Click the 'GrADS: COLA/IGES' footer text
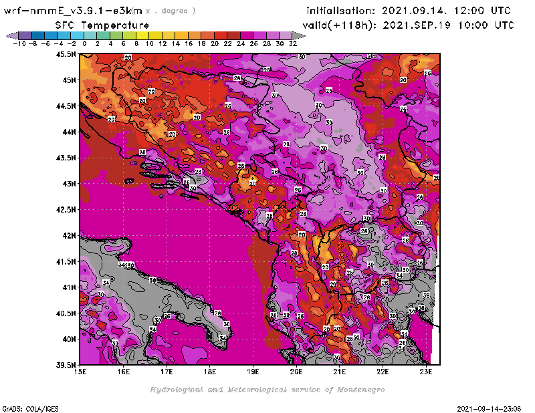 [30, 408]
